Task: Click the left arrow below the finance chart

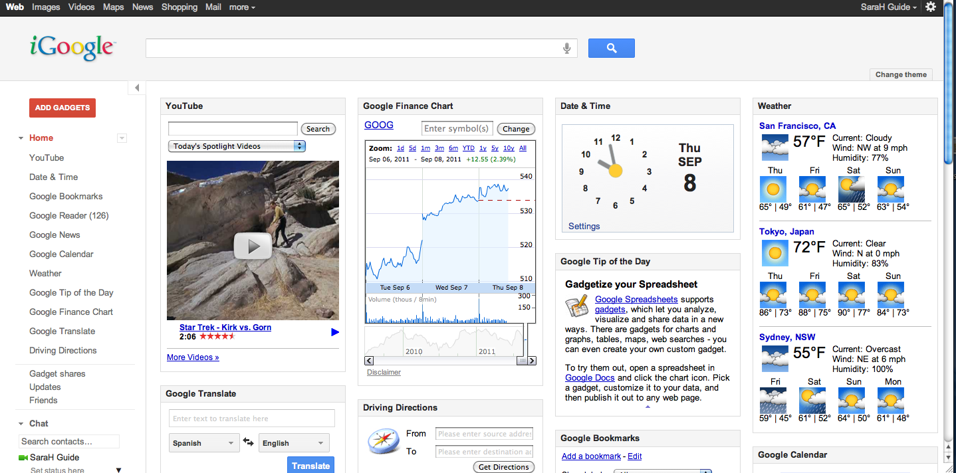Action: click(x=368, y=360)
